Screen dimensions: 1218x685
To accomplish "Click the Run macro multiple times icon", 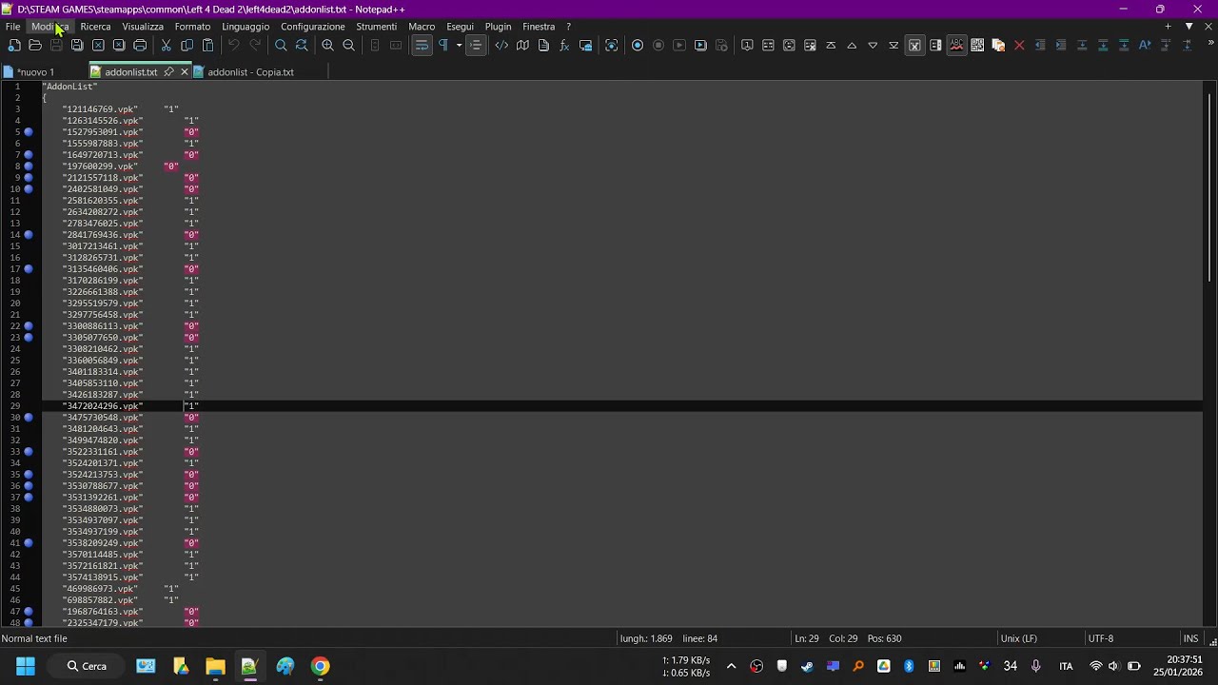I will 700,45.
